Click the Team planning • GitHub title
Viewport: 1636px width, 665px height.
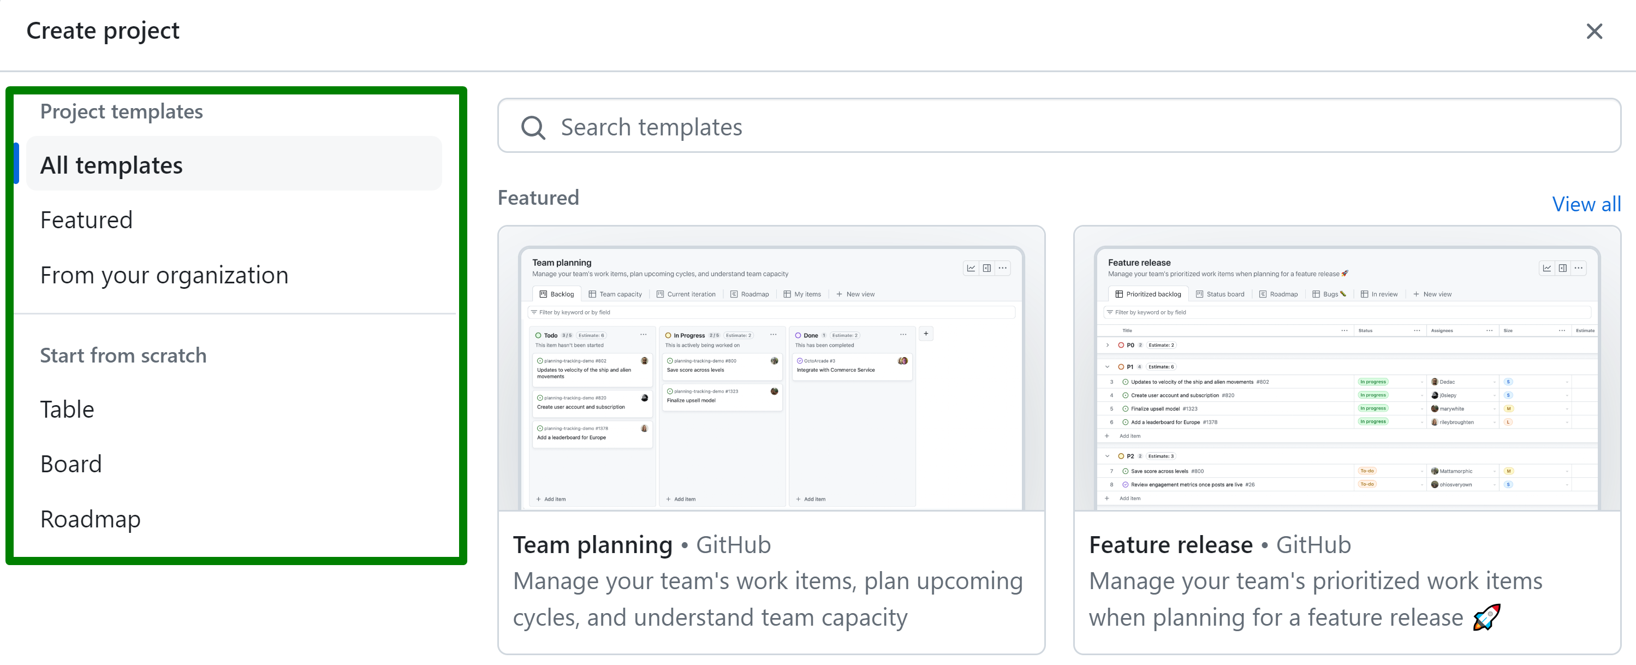coord(641,545)
